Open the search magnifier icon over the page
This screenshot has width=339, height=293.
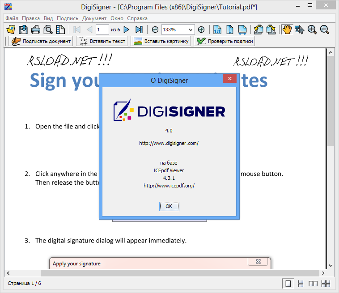pyautogui.click(x=48, y=30)
